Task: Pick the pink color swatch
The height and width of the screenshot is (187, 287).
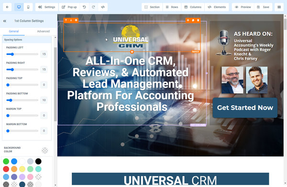Action: click(30, 177)
